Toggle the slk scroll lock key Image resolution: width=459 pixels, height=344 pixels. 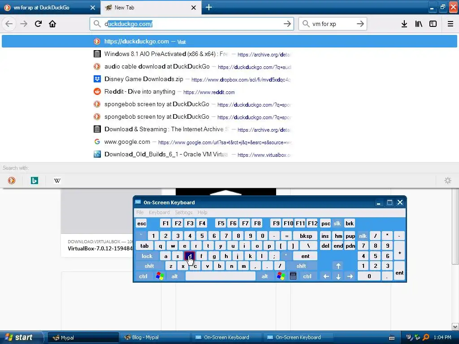click(337, 223)
